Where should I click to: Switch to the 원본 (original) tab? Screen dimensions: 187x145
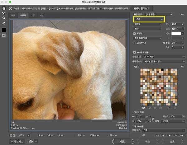tap(13, 15)
